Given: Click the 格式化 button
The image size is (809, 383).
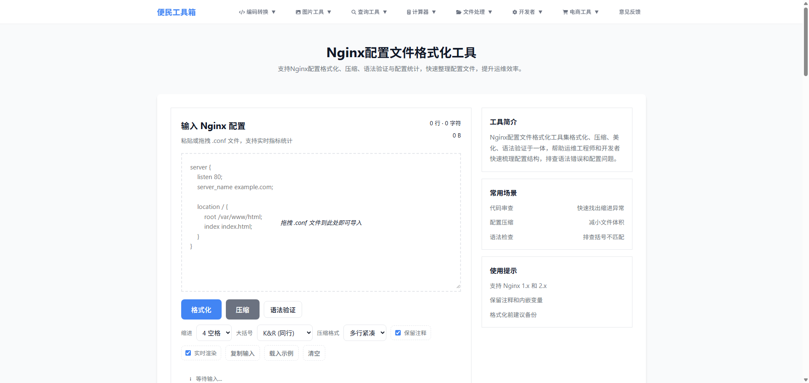Looking at the screenshot, I should point(201,309).
